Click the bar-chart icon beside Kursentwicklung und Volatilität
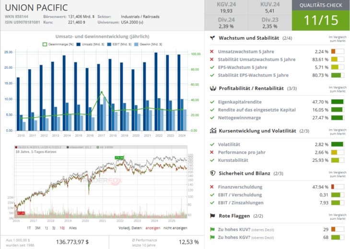Screen dimensions: 350x249 pyautogui.click(x=212, y=131)
